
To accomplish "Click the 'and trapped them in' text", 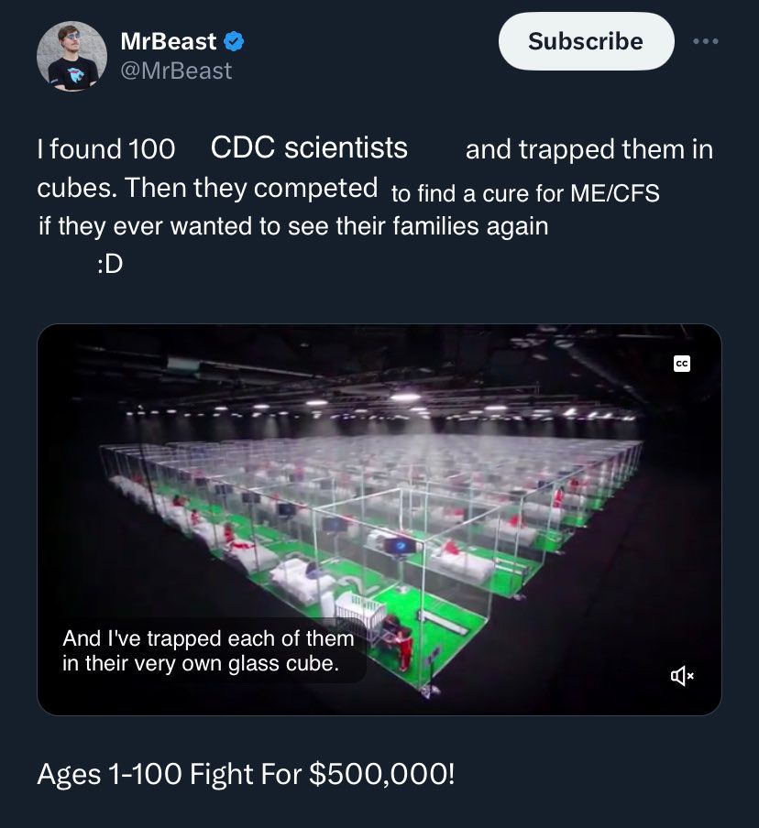I will coord(588,149).
